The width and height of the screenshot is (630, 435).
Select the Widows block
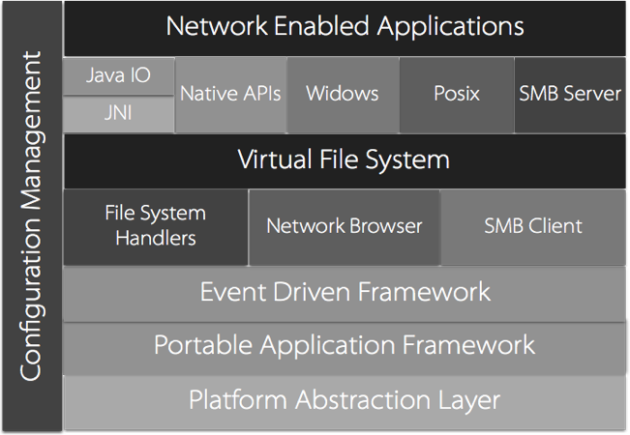tap(342, 95)
